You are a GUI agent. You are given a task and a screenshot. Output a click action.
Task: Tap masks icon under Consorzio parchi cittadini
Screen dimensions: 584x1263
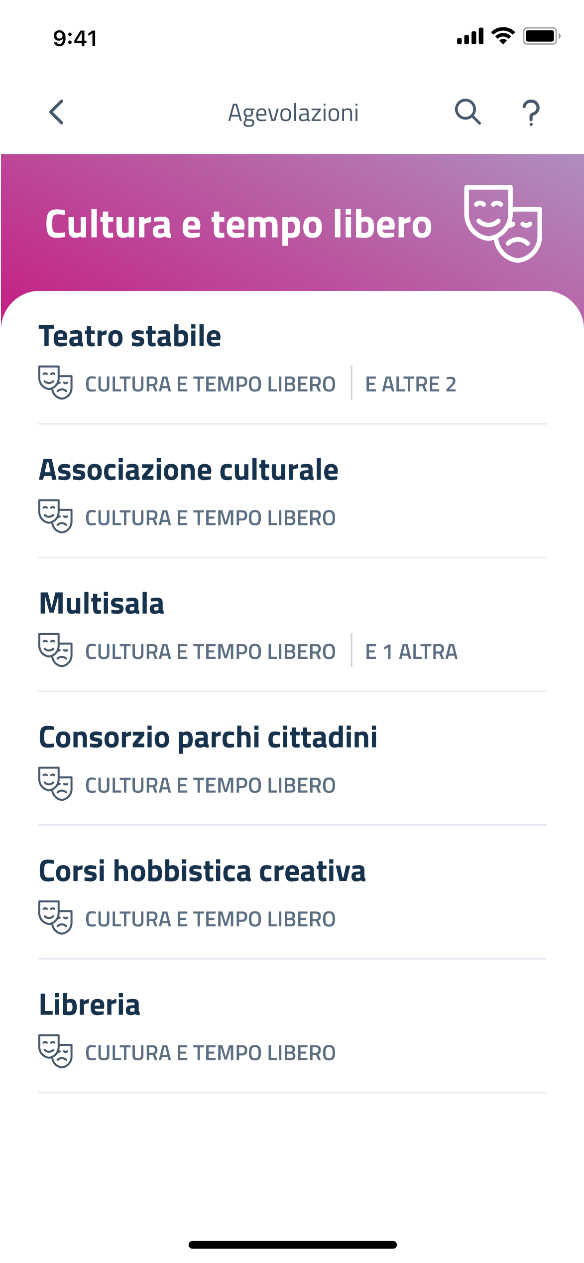(56, 784)
